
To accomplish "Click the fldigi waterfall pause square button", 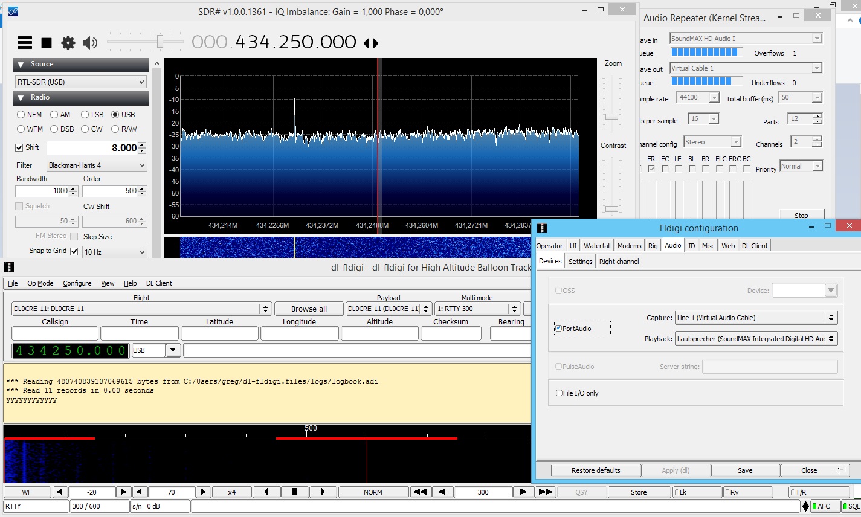I will [x=294, y=492].
